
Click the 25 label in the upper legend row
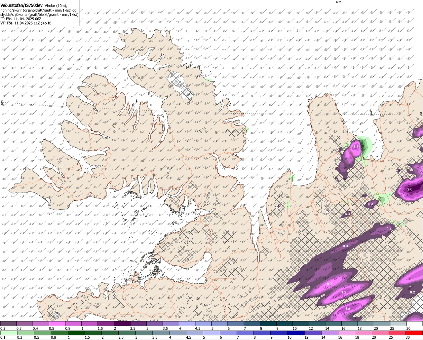coord(392,328)
